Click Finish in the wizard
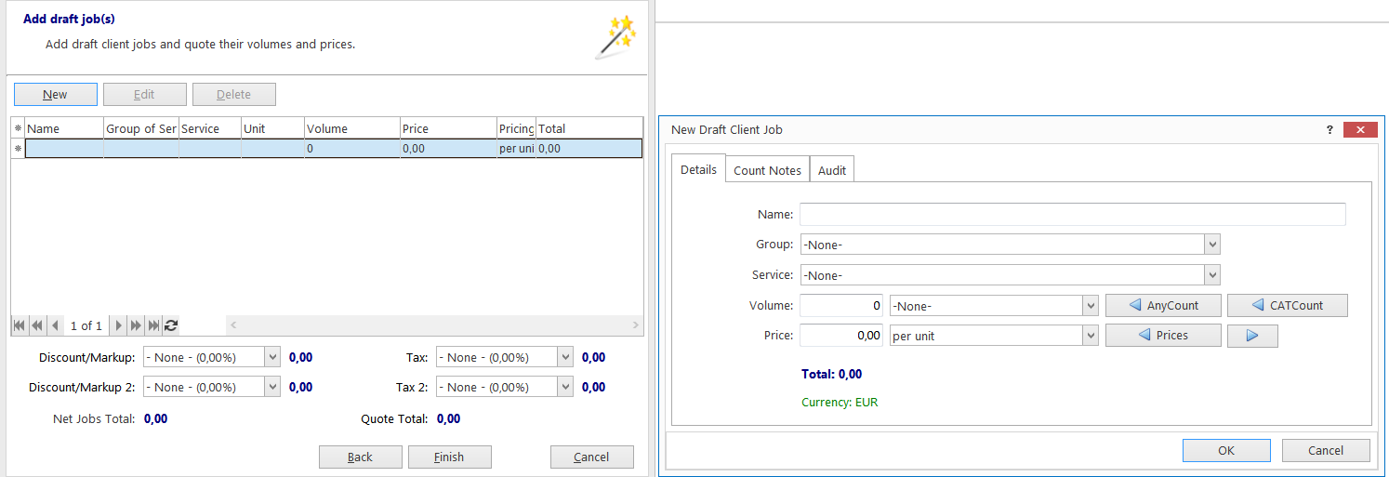The height and width of the screenshot is (477, 1389). pyautogui.click(x=449, y=457)
